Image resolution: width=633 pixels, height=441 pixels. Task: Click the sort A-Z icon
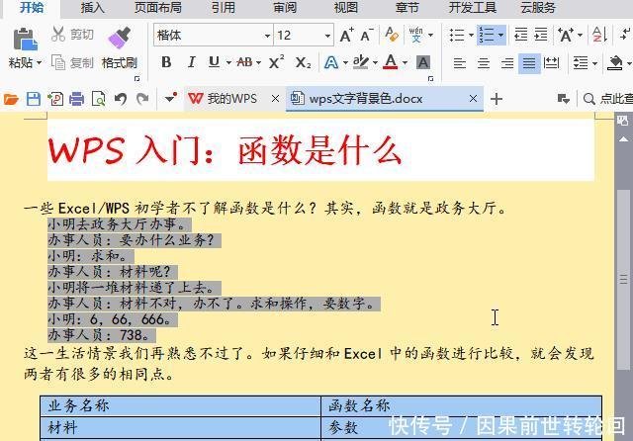click(x=599, y=35)
